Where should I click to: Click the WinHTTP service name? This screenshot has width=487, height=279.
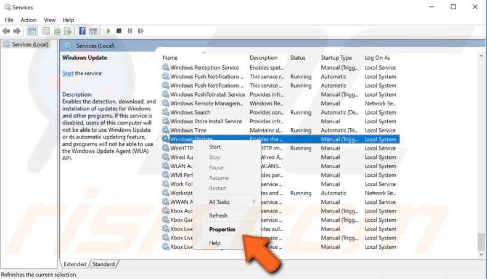[x=181, y=148]
